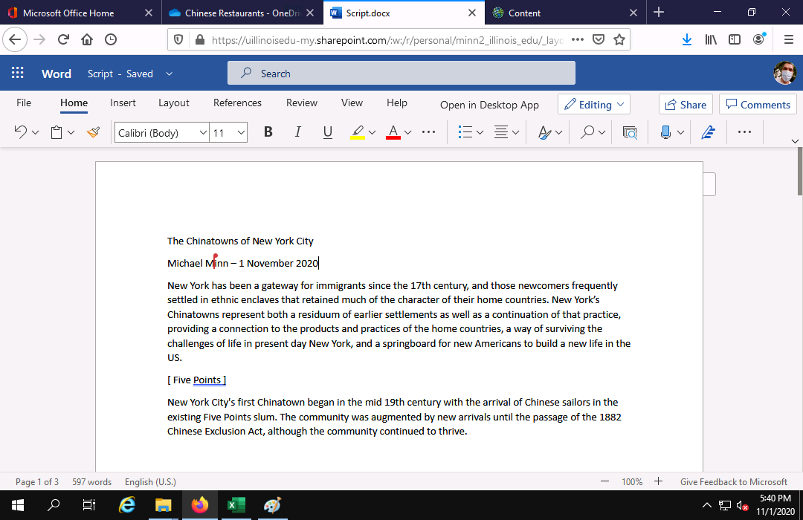Click the Paste clipboard icon

click(x=57, y=132)
